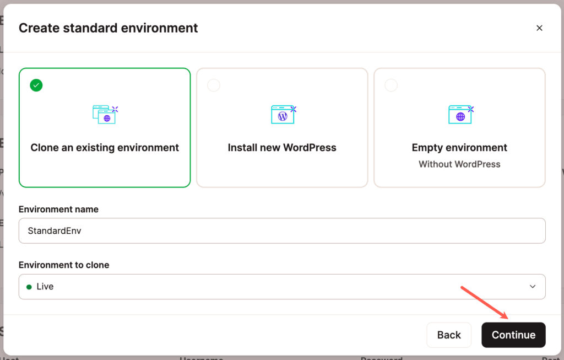The width and height of the screenshot is (564, 360).
Task: Proceed with the Continue button
Action: (x=514, y=335)
